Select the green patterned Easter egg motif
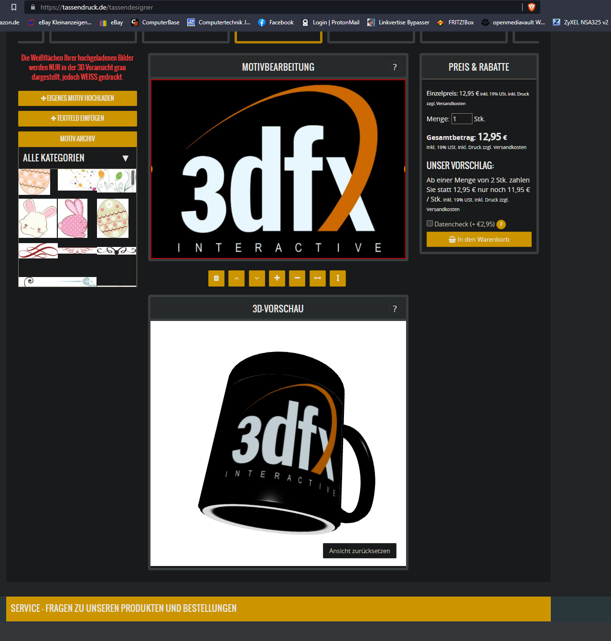 click(113, 218)
